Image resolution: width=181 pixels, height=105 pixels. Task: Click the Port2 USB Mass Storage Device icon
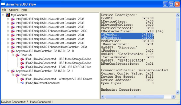[x=22, y=63]
